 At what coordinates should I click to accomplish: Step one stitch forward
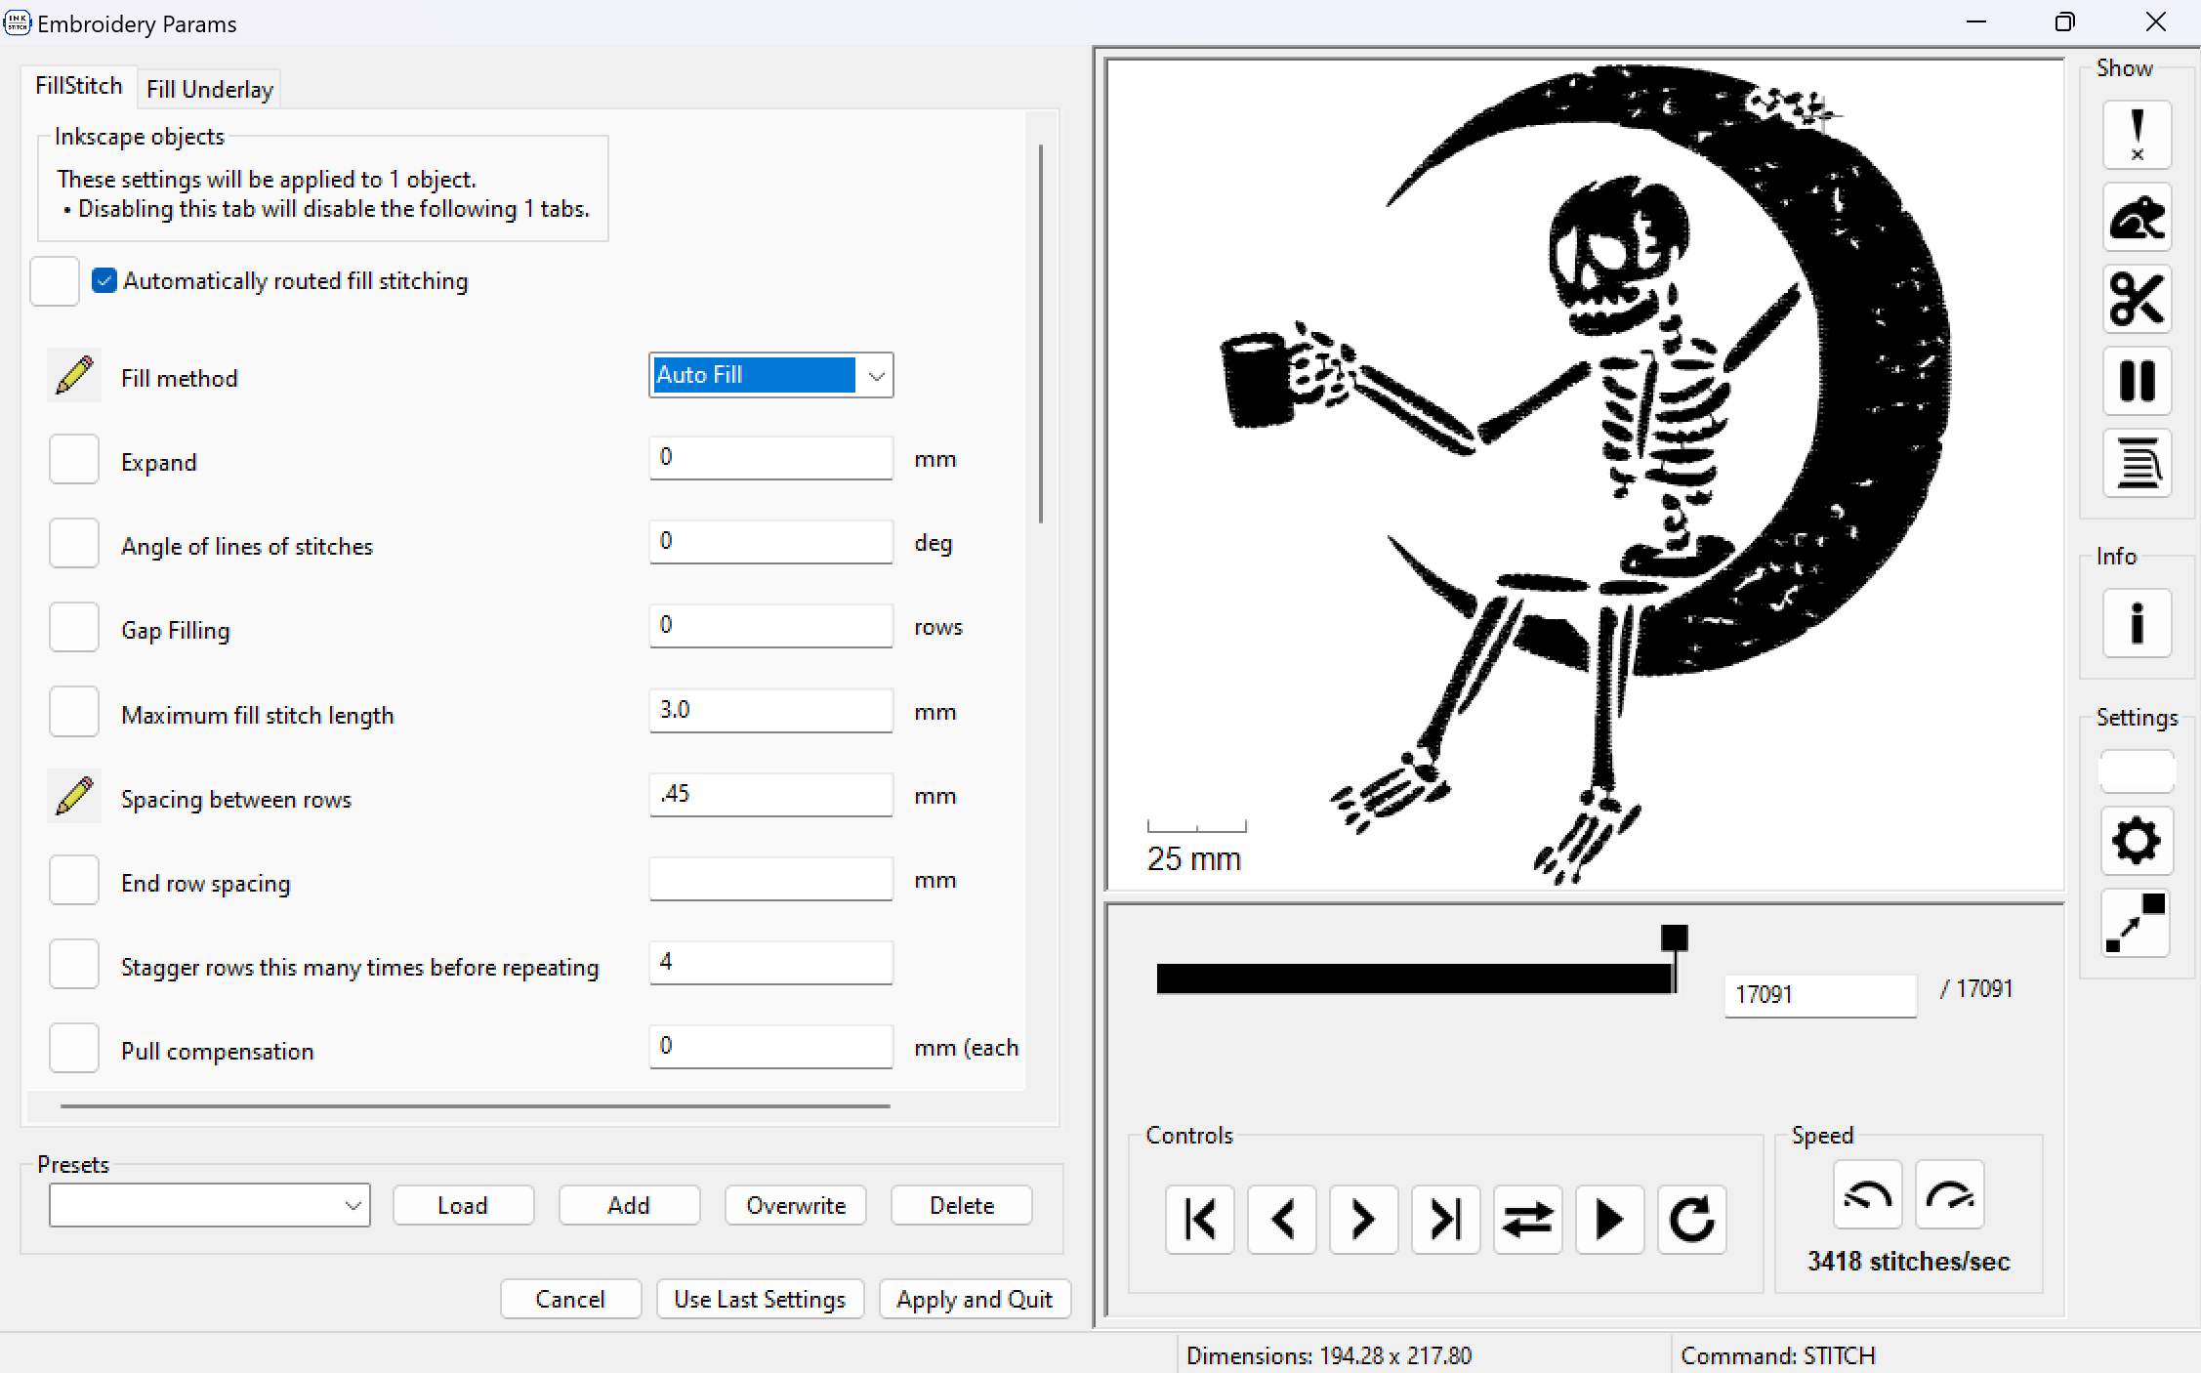point(1364,1220)
